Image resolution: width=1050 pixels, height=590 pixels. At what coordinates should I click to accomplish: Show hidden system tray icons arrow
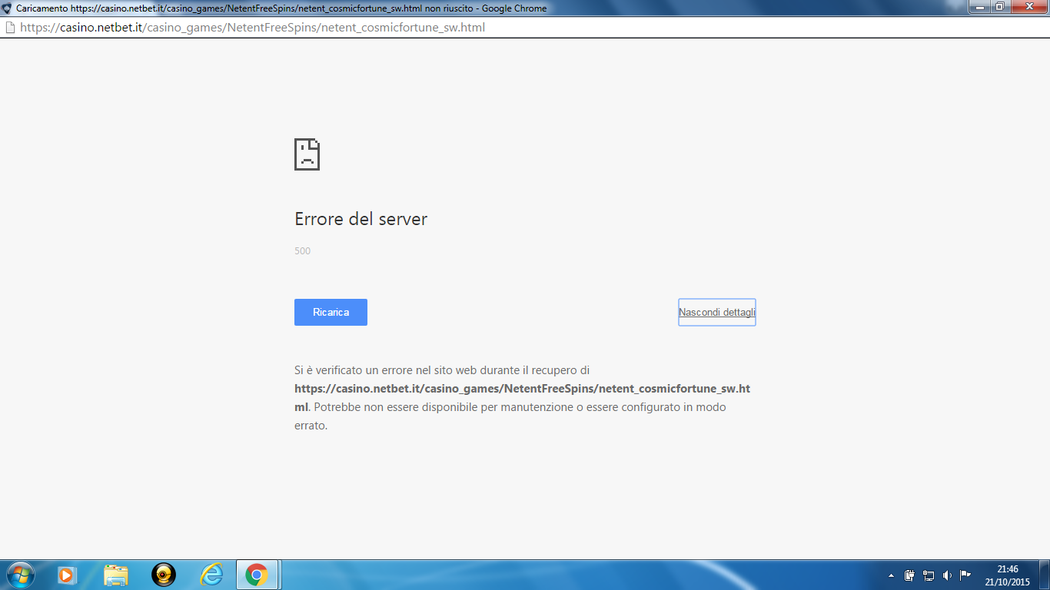pos(891,575)
